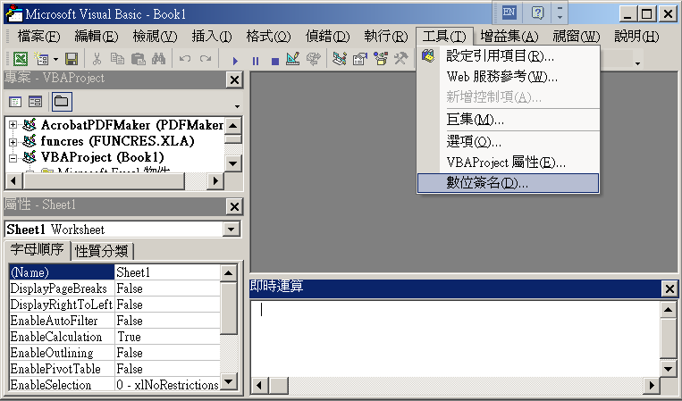
Task: Click the Copy toolbar icon
Action: pyautogui.click(x=117, y=59)
